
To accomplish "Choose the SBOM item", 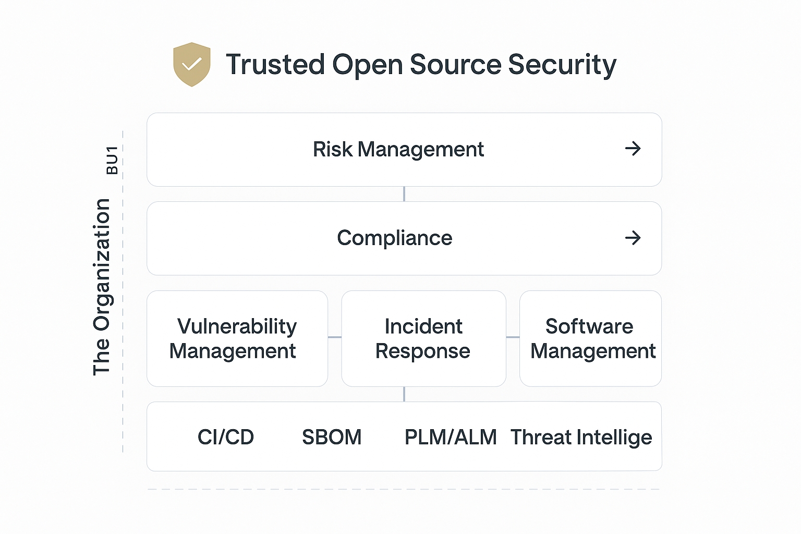I will pos(332,437).
